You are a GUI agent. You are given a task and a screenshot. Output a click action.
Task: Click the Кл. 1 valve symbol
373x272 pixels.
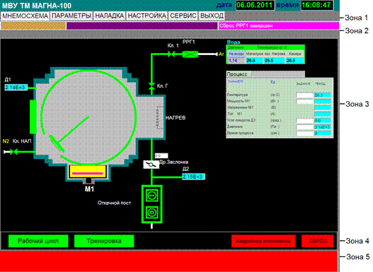coord(171,54)
